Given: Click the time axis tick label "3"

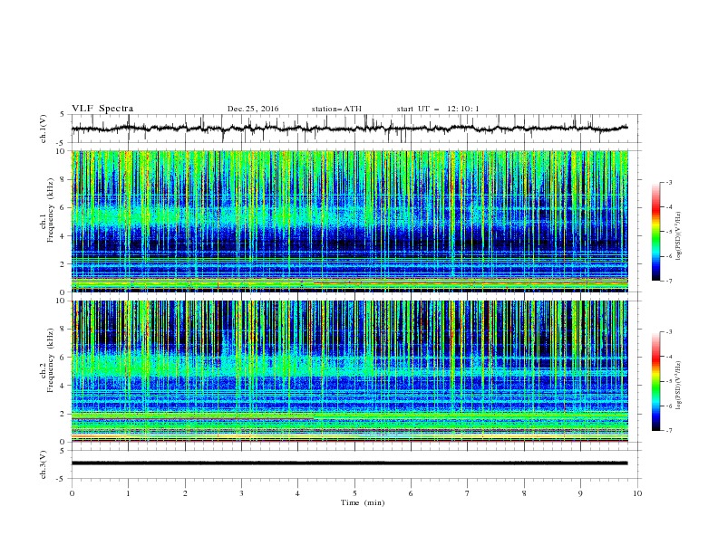Looking at the screenshot, I should [x=241, y=493].
